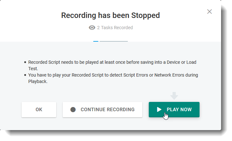Start playback with Play Now button
232x141 pixels.
click(x=174, y=110)
